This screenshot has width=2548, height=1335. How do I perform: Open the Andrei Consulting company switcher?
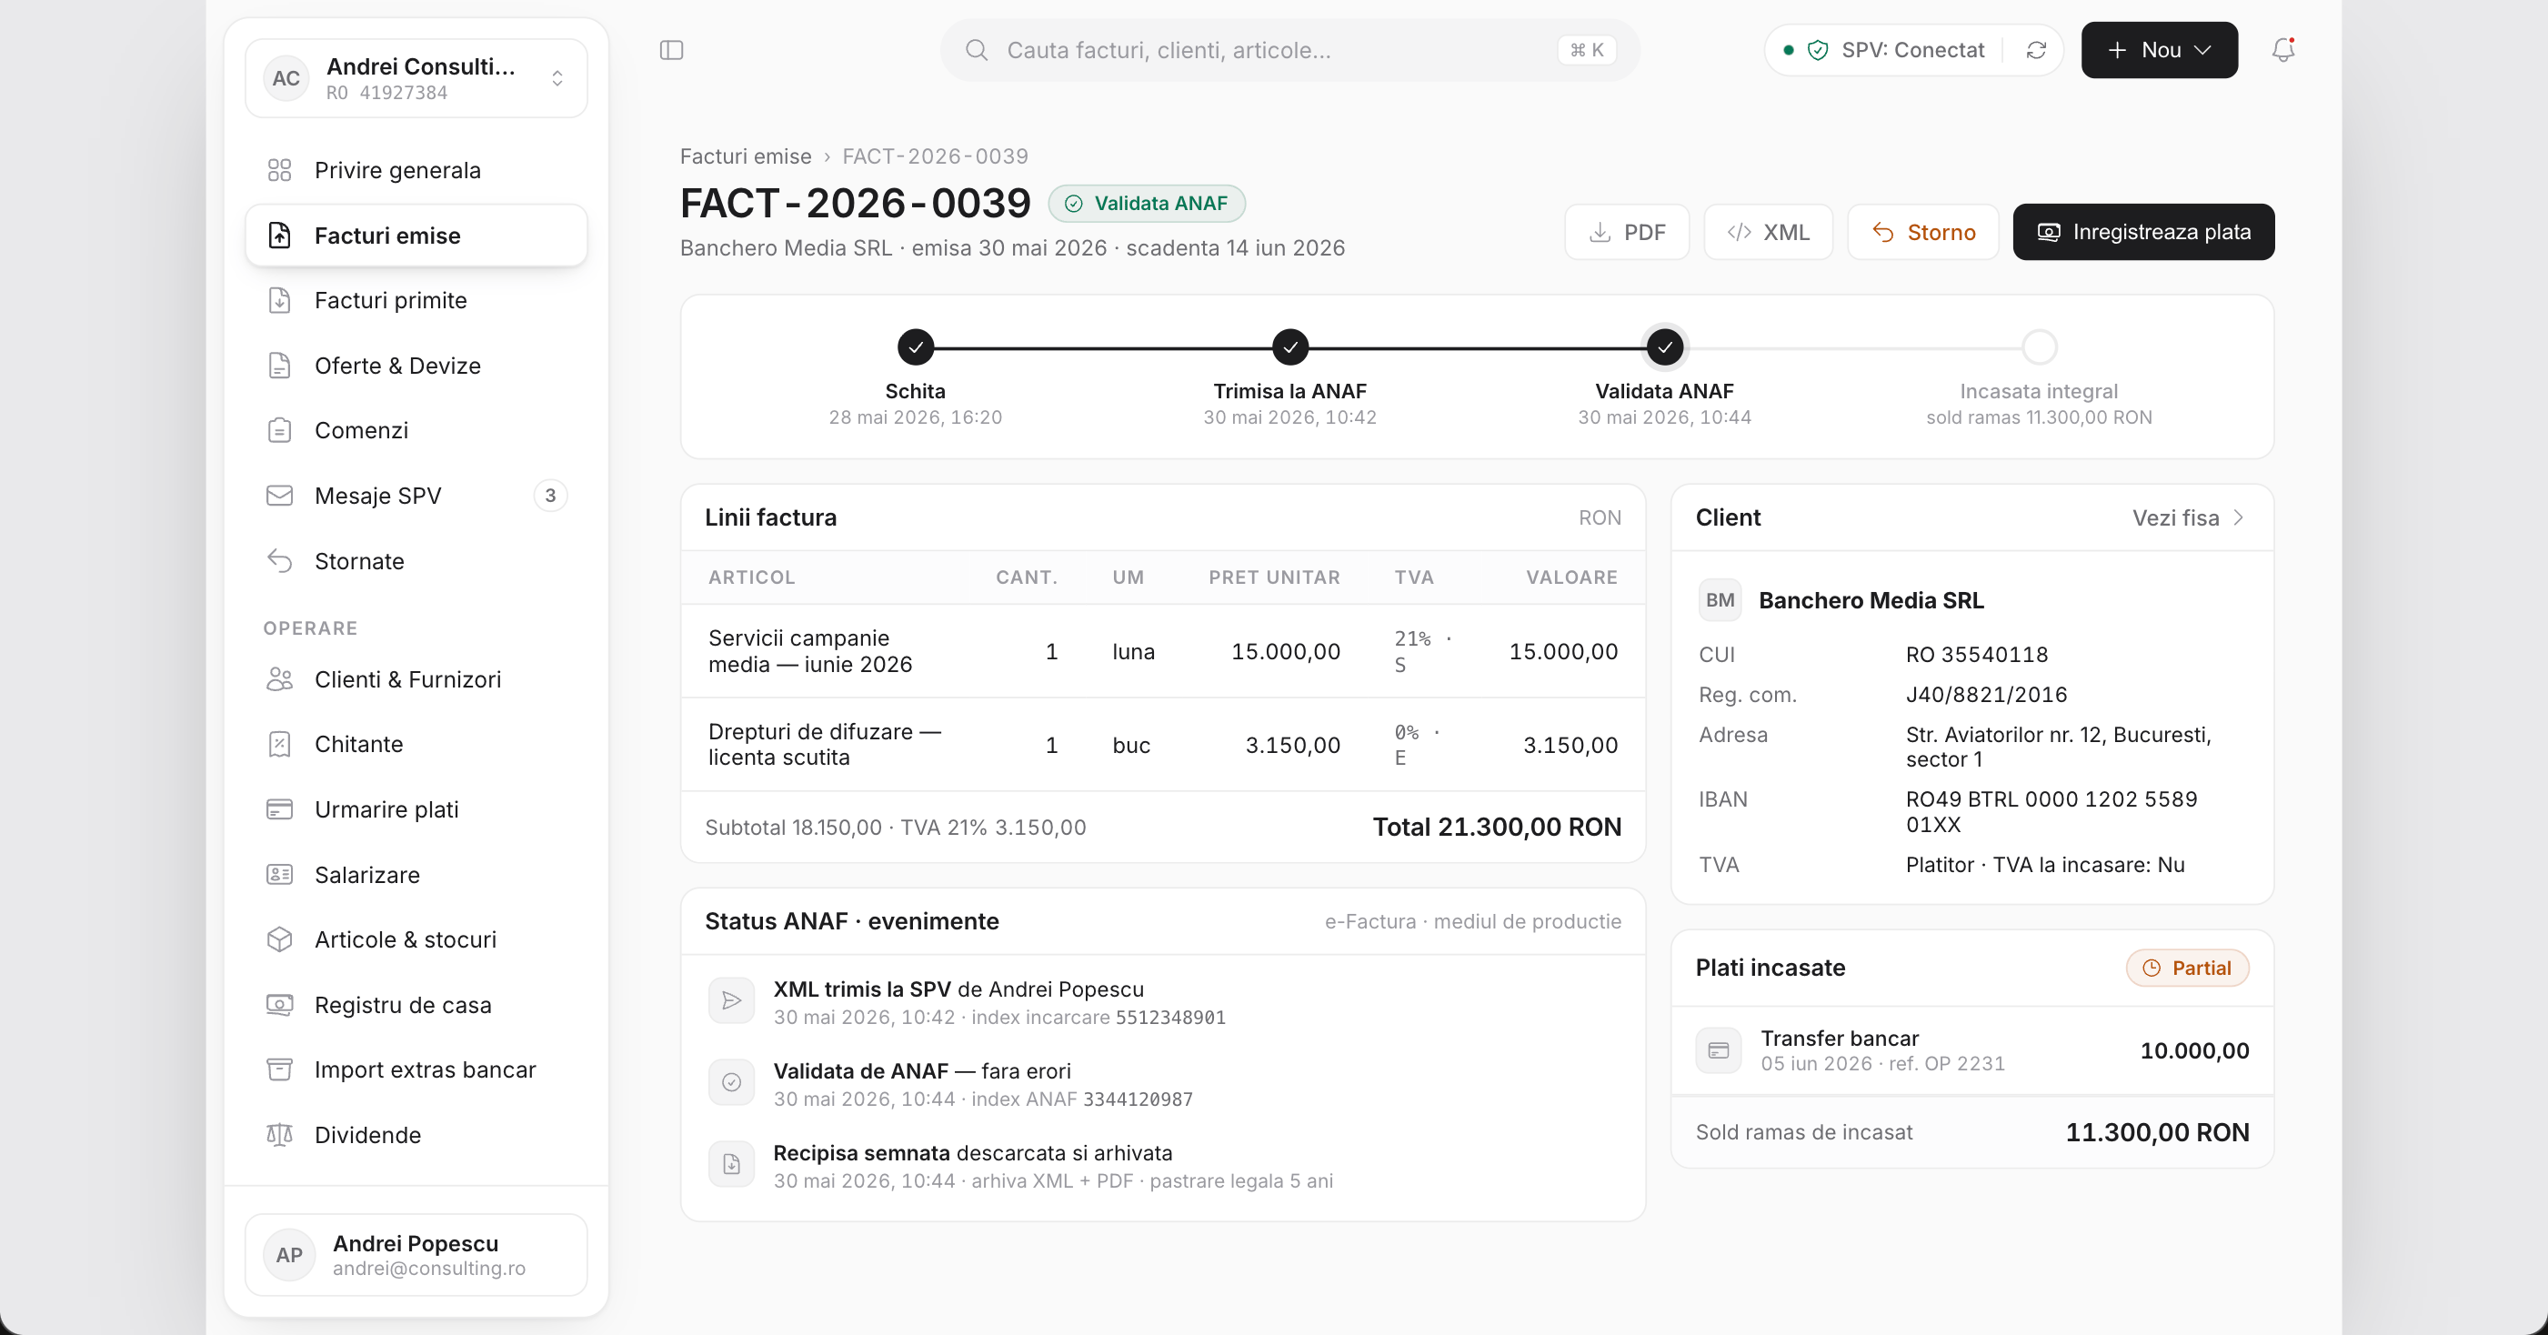(x=416, y=78)
